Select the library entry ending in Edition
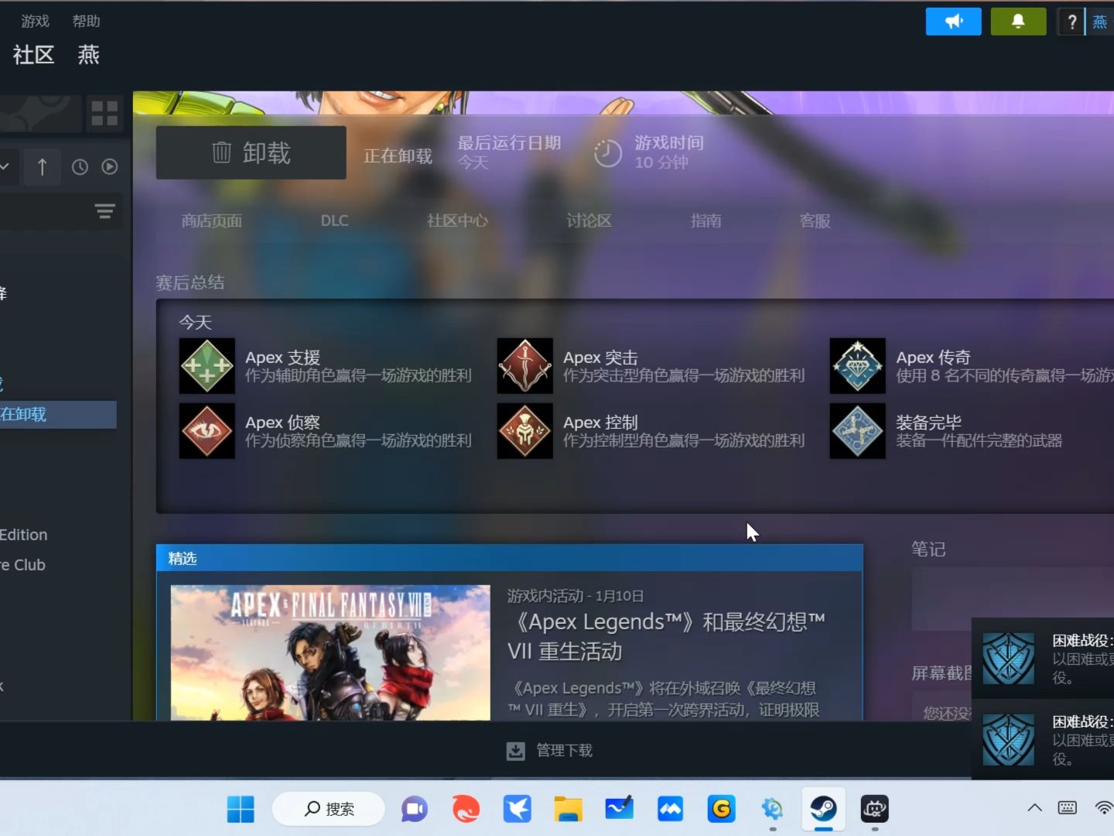The image size is (1114, 836). (24, 535)
